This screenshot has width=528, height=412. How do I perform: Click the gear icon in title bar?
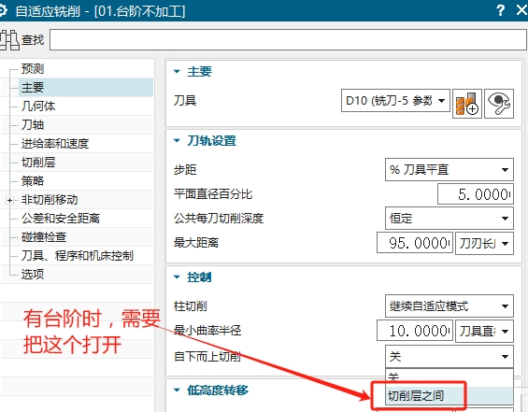3,11
